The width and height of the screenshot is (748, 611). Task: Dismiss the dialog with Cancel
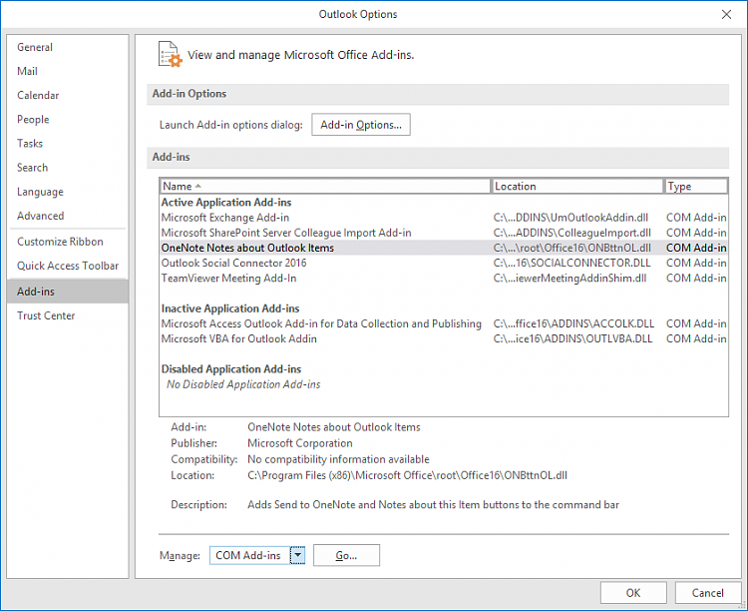[708, 592]
